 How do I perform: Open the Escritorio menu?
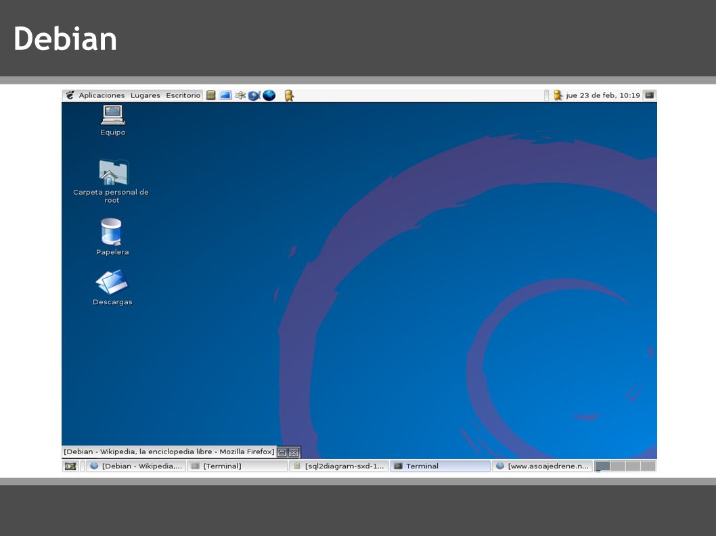[x=183, y=95]
